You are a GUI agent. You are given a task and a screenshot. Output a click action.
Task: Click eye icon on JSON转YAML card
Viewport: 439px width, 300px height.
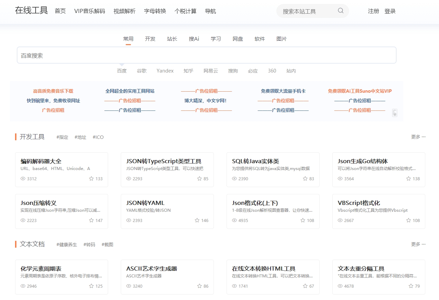pos(129,220)
